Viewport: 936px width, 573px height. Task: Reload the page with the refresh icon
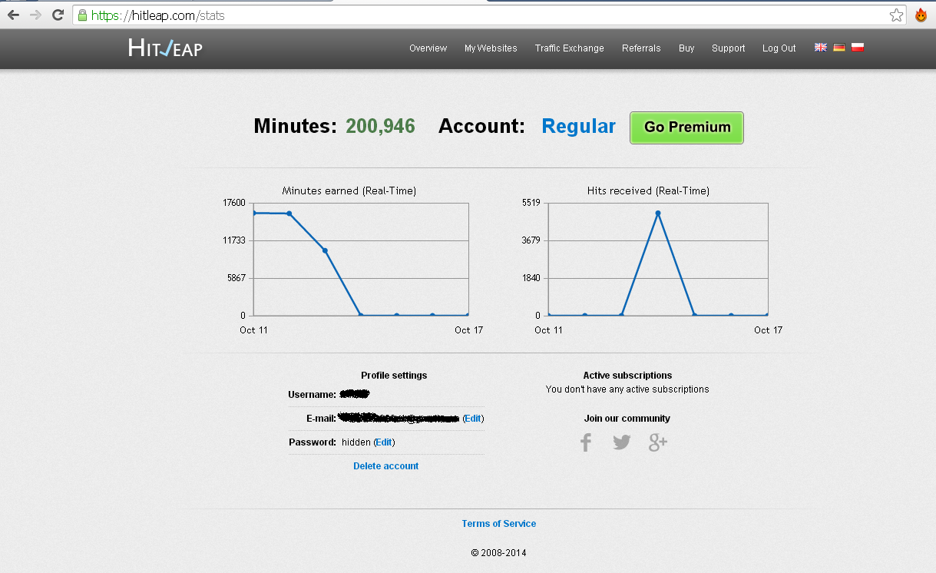click(x=58, y=15)
